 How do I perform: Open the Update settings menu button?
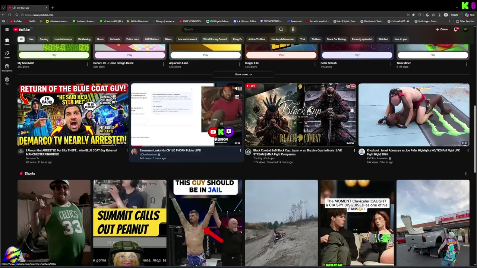456,15
